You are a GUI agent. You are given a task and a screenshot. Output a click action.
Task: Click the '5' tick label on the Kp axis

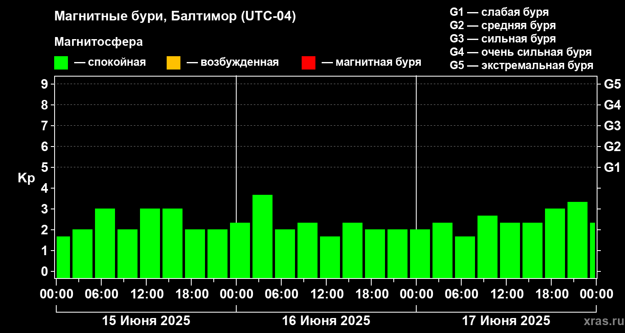pyautogui.click(x=45, y=167)
